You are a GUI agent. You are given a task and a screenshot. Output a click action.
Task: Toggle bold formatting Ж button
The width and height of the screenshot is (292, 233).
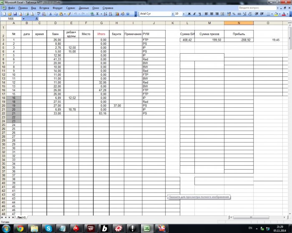click(x=189, y=14)
